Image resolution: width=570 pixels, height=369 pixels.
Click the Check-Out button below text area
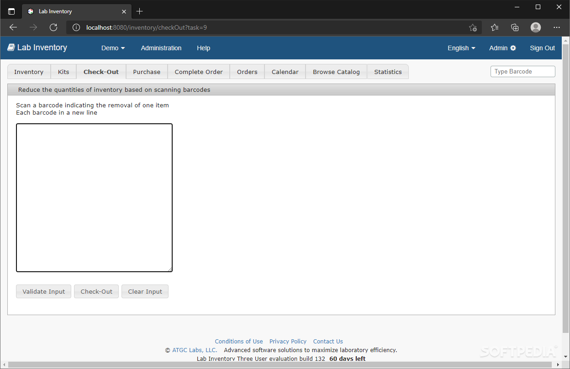[96, 291]
